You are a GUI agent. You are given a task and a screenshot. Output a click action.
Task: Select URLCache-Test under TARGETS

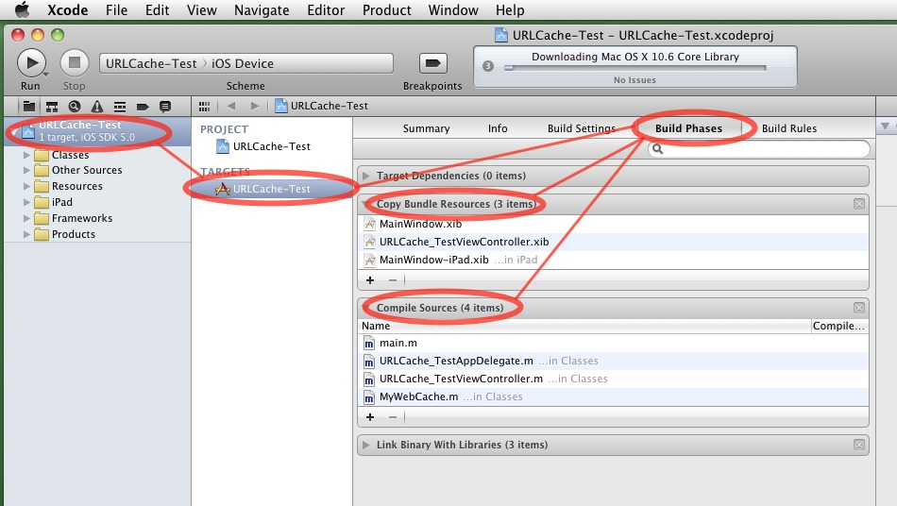click(271, 189)
